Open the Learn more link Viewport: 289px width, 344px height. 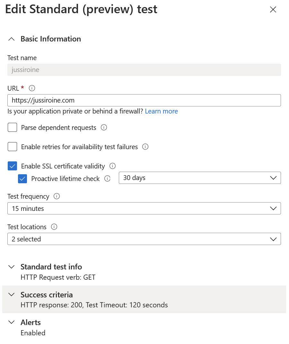coord(162,111)
